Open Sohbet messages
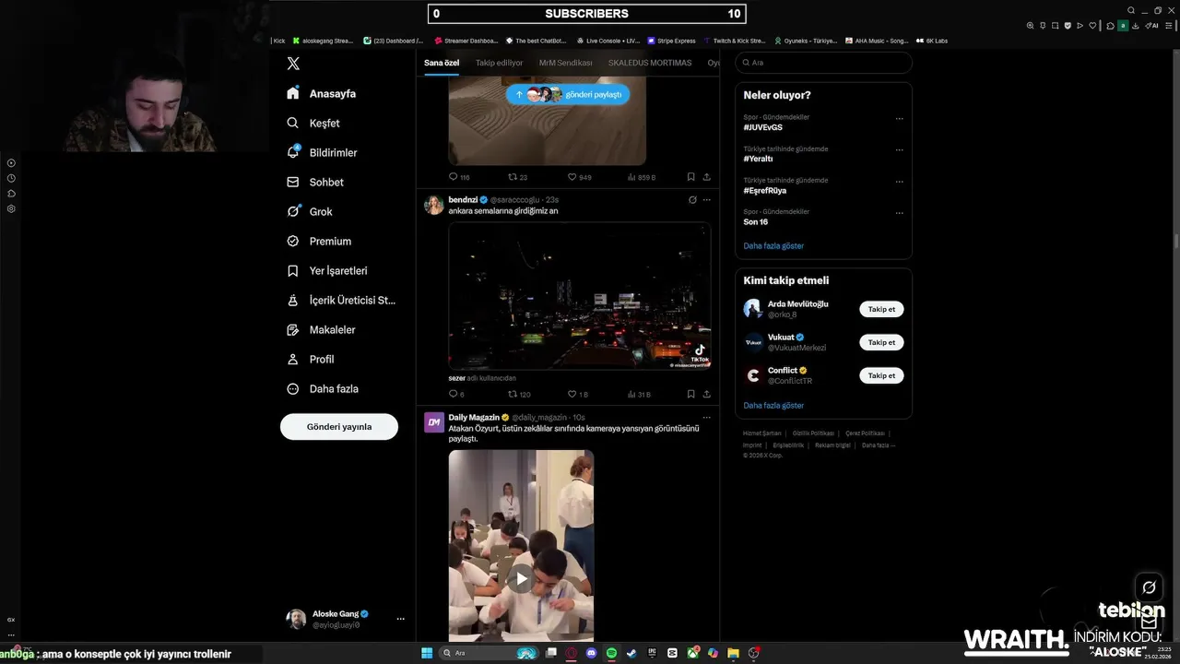 tap(314, 182)
